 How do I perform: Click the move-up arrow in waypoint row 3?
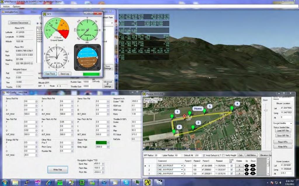(x=246, y=174)
